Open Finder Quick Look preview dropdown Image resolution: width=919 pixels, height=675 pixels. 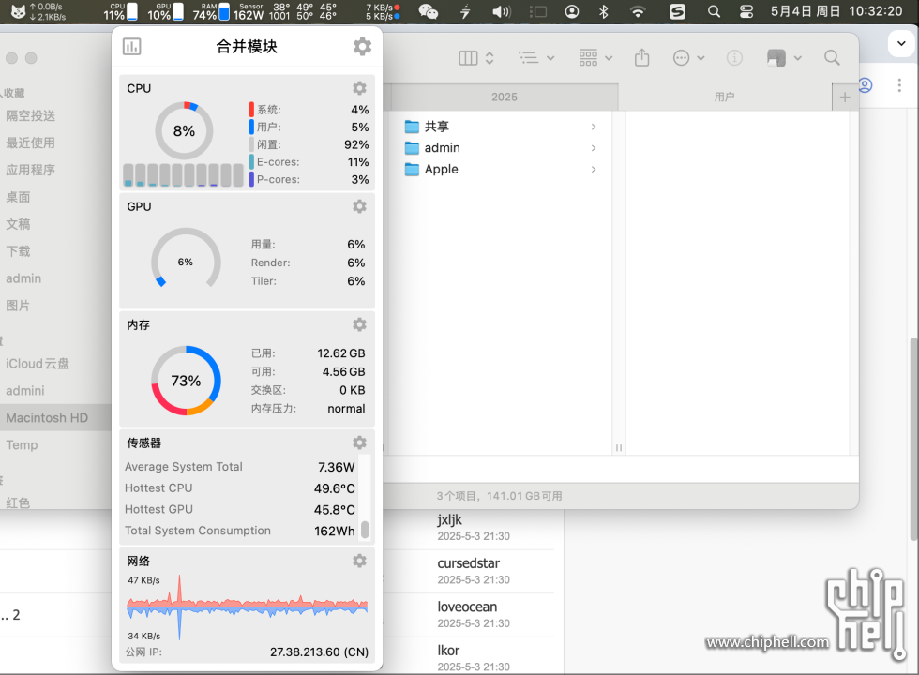784,57
